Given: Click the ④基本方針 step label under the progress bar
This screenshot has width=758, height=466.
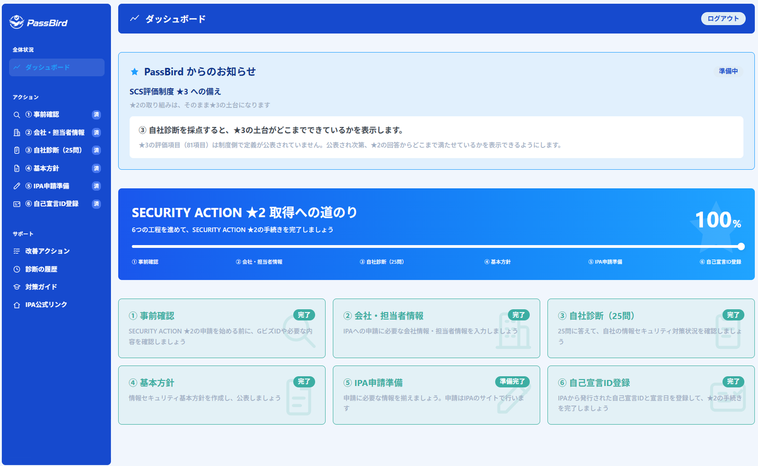Looking at the screenshot, I should pyautogui.click(x=497, y=262).
